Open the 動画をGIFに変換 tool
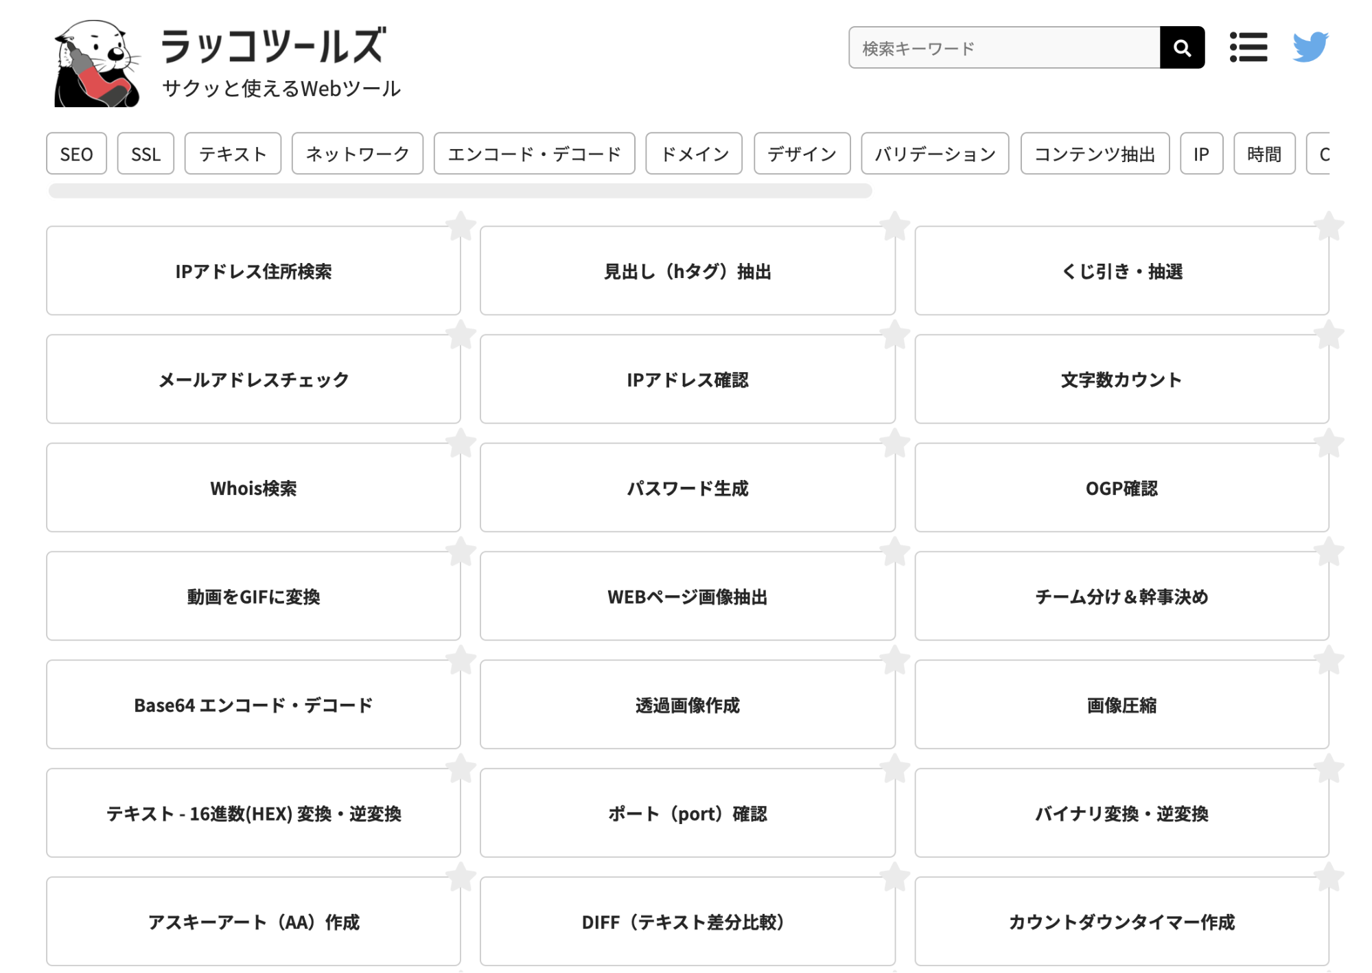The image size is (1372, 973). click(x=253, y=597)
